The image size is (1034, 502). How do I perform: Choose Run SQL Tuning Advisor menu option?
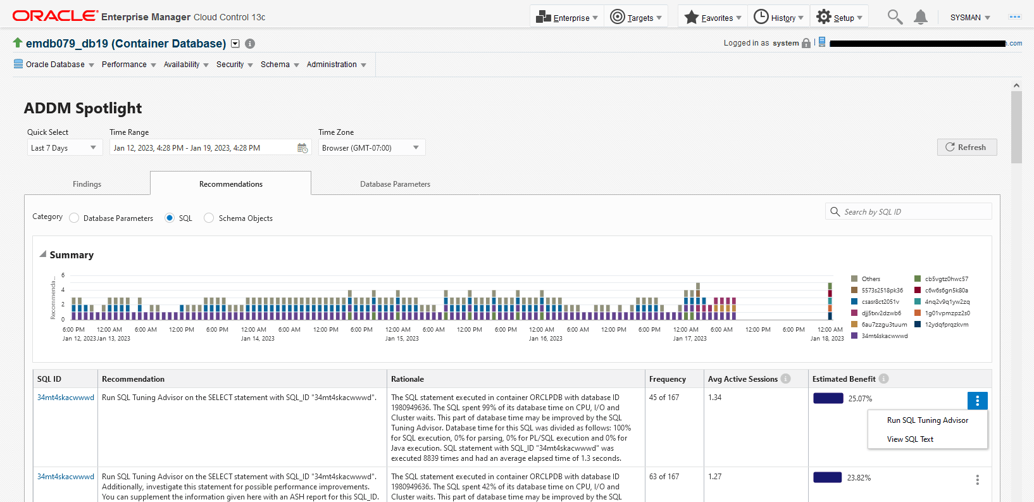click(x=927, y=420)
